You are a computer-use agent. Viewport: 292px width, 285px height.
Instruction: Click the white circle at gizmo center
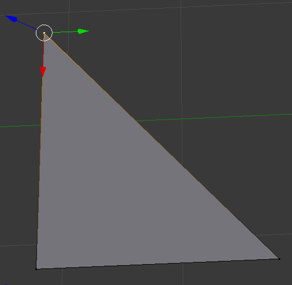(44, 33)
